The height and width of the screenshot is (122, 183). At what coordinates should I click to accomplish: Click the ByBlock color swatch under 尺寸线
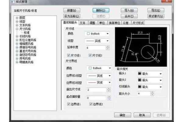[x=88, y=34]
